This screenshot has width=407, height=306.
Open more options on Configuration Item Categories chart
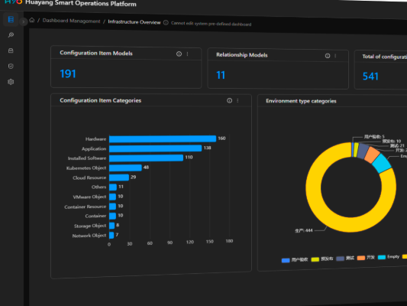click(x=237, y=100)
